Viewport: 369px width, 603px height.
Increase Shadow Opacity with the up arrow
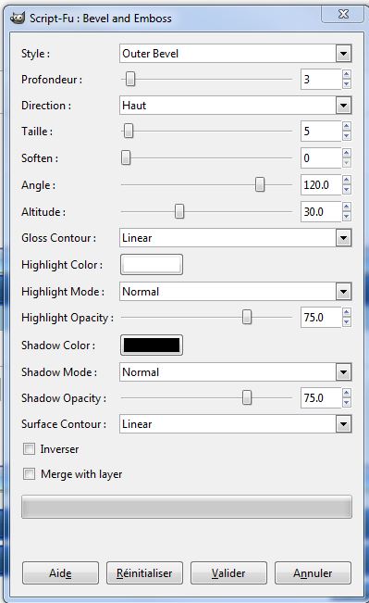(347, 394)
